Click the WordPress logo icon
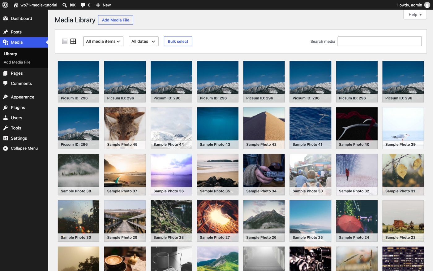 pos(5,5)
